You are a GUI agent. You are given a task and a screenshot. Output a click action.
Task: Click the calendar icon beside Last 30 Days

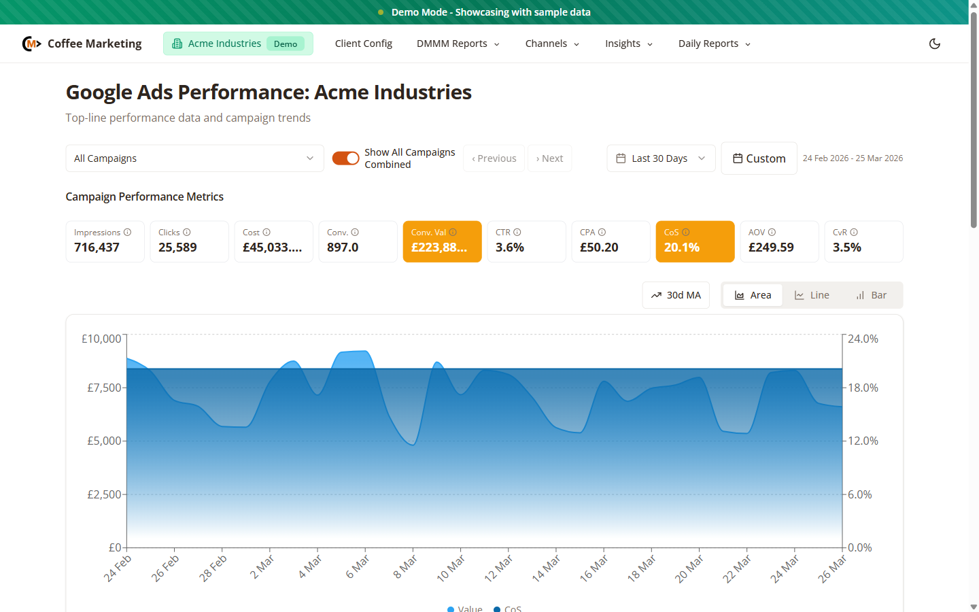click(621, 158)
